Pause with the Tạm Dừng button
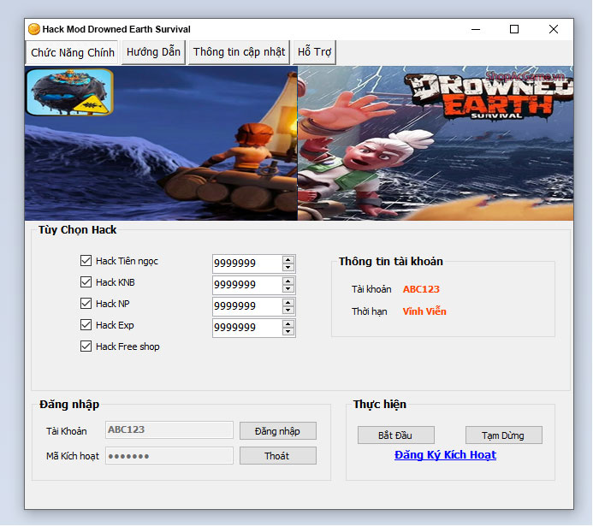Image resolution: width=593 pixels, height=527 pixels. coord(503,435)
